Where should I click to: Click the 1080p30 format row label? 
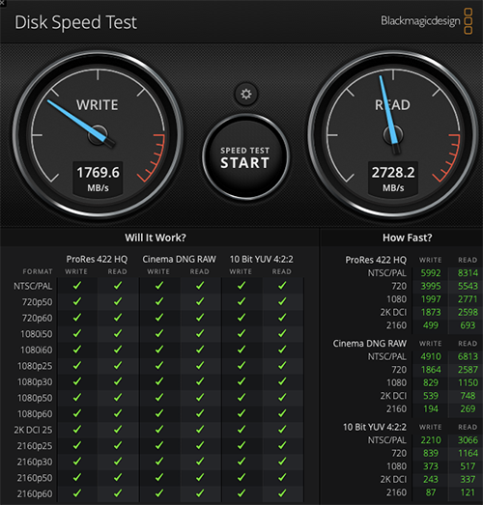pyautogui.click(x=35, y=382)
